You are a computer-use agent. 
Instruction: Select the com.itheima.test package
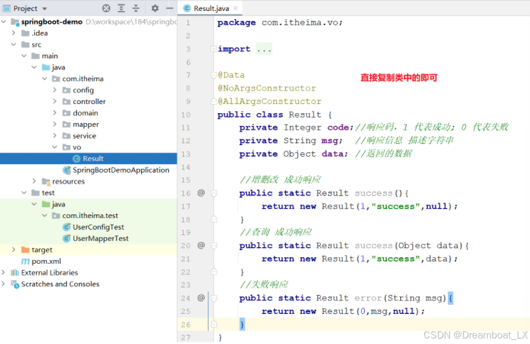(90, 215)
